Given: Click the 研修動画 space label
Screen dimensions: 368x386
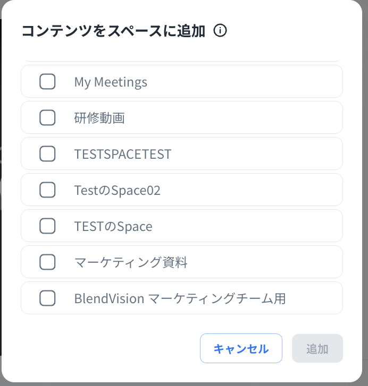Looking at the screenshot, I should 99,118.
